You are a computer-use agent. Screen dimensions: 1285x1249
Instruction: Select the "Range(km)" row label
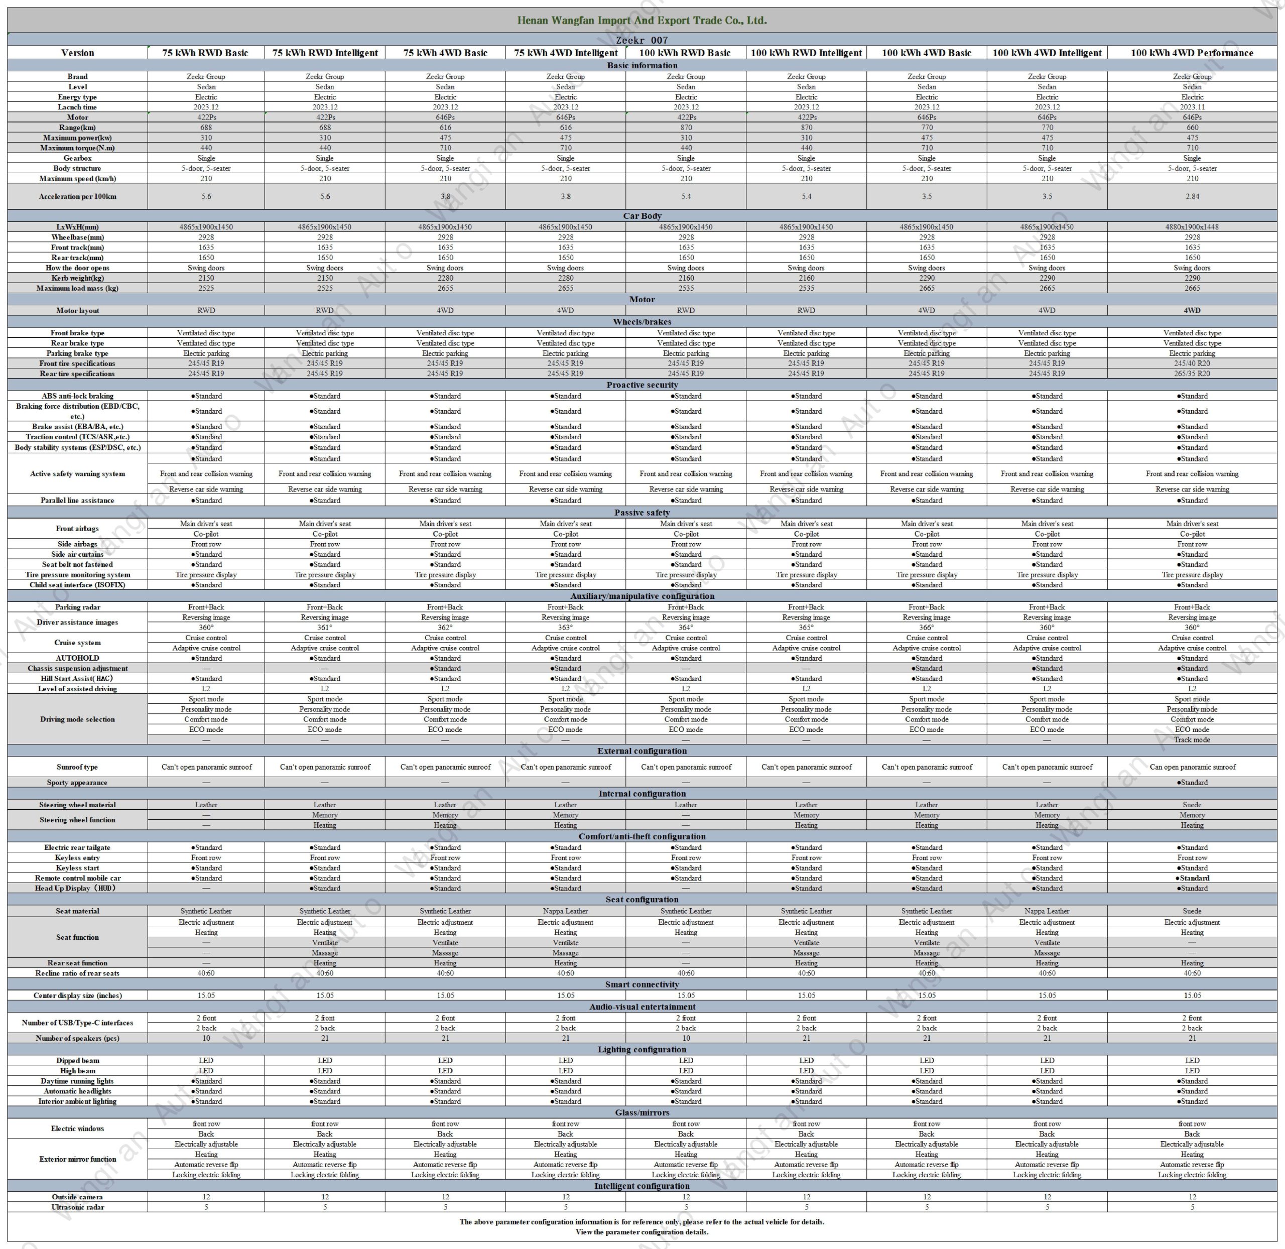point(77,128)
